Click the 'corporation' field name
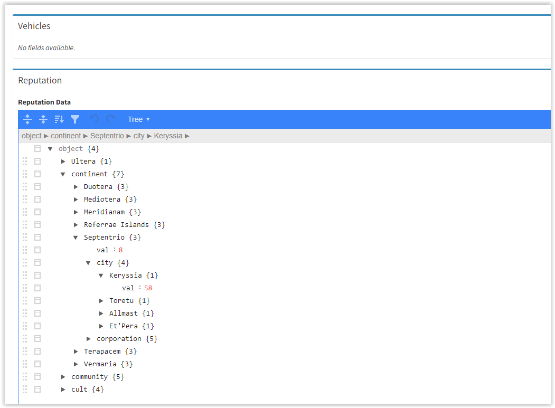 (119, 339)
